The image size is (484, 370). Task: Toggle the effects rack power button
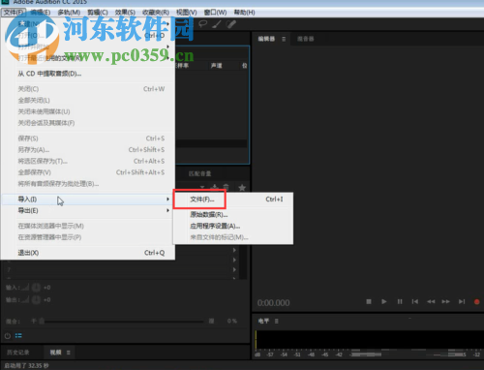pyautogui.click(x=8, y=336)
